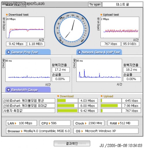Click the 0.00% loss value under 17.2 ms
The image size is (144, 149).
click(x=61, y=79)
